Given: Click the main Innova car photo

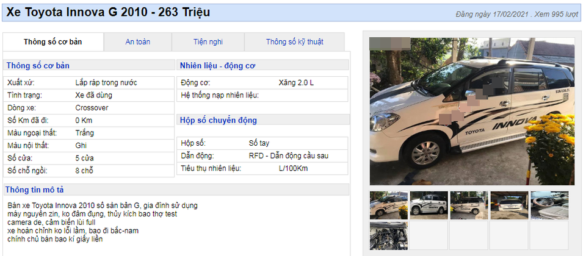Looking at the screenshot, I should (472, 111).
